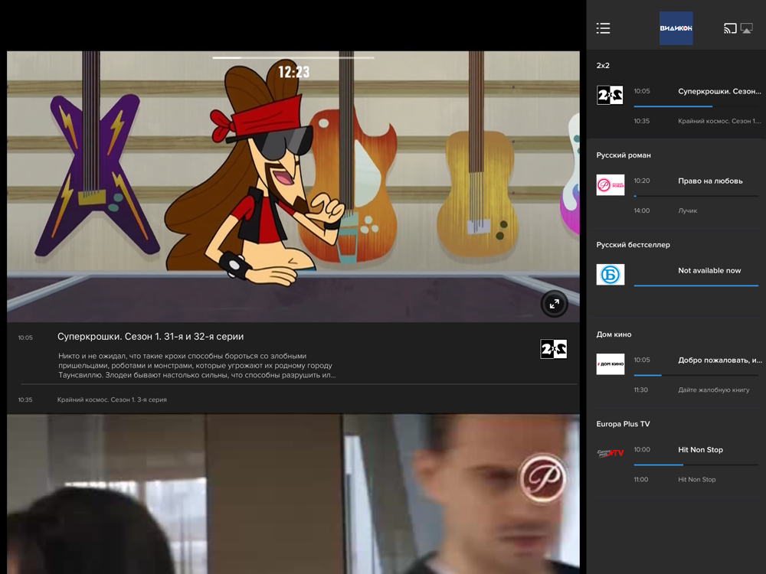Open the lower Русский роман video preview
The width and height of the screenshot is (766, 574).
[293, 494]
